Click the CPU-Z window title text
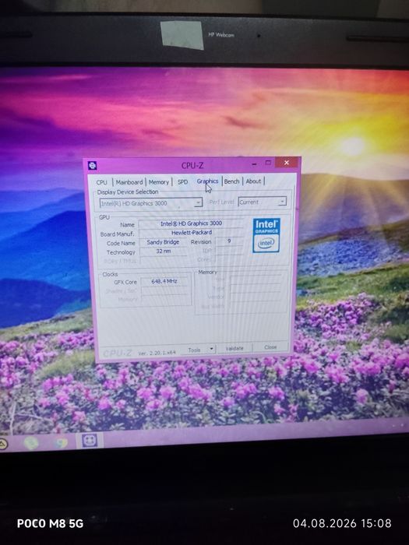 (192, 165)
